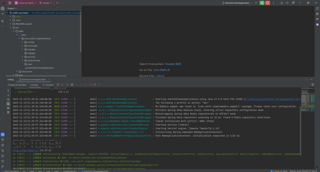Open the run configuration dropdown
The image size is (320, 172).
point(237,3)
